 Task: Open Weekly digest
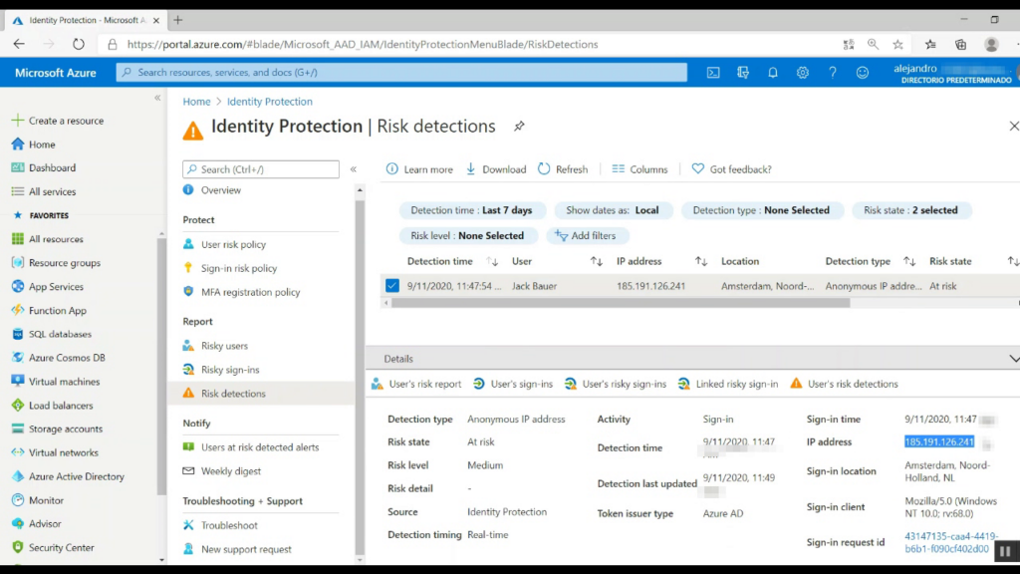[x=230, y=471]
